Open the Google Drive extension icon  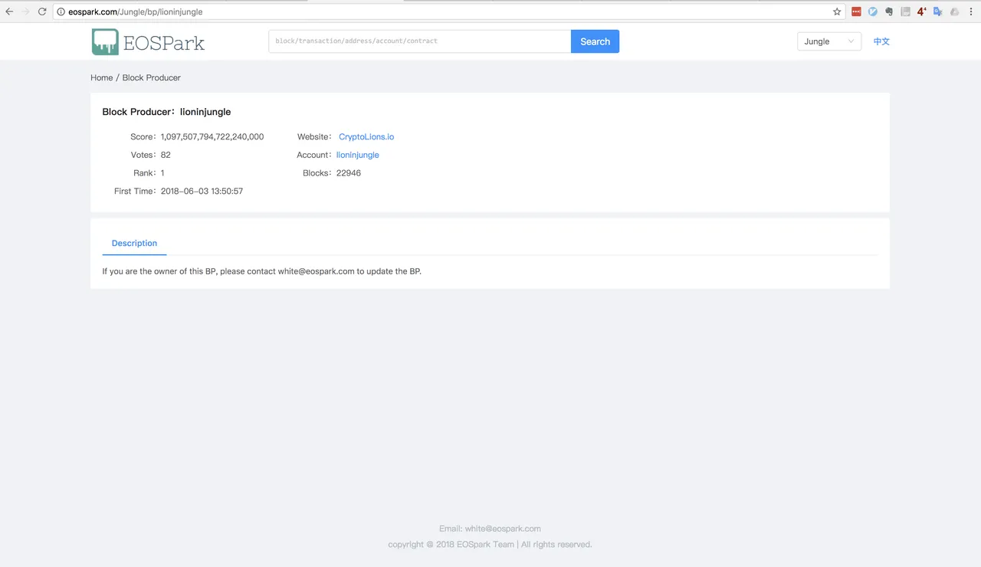click(954, 11)
